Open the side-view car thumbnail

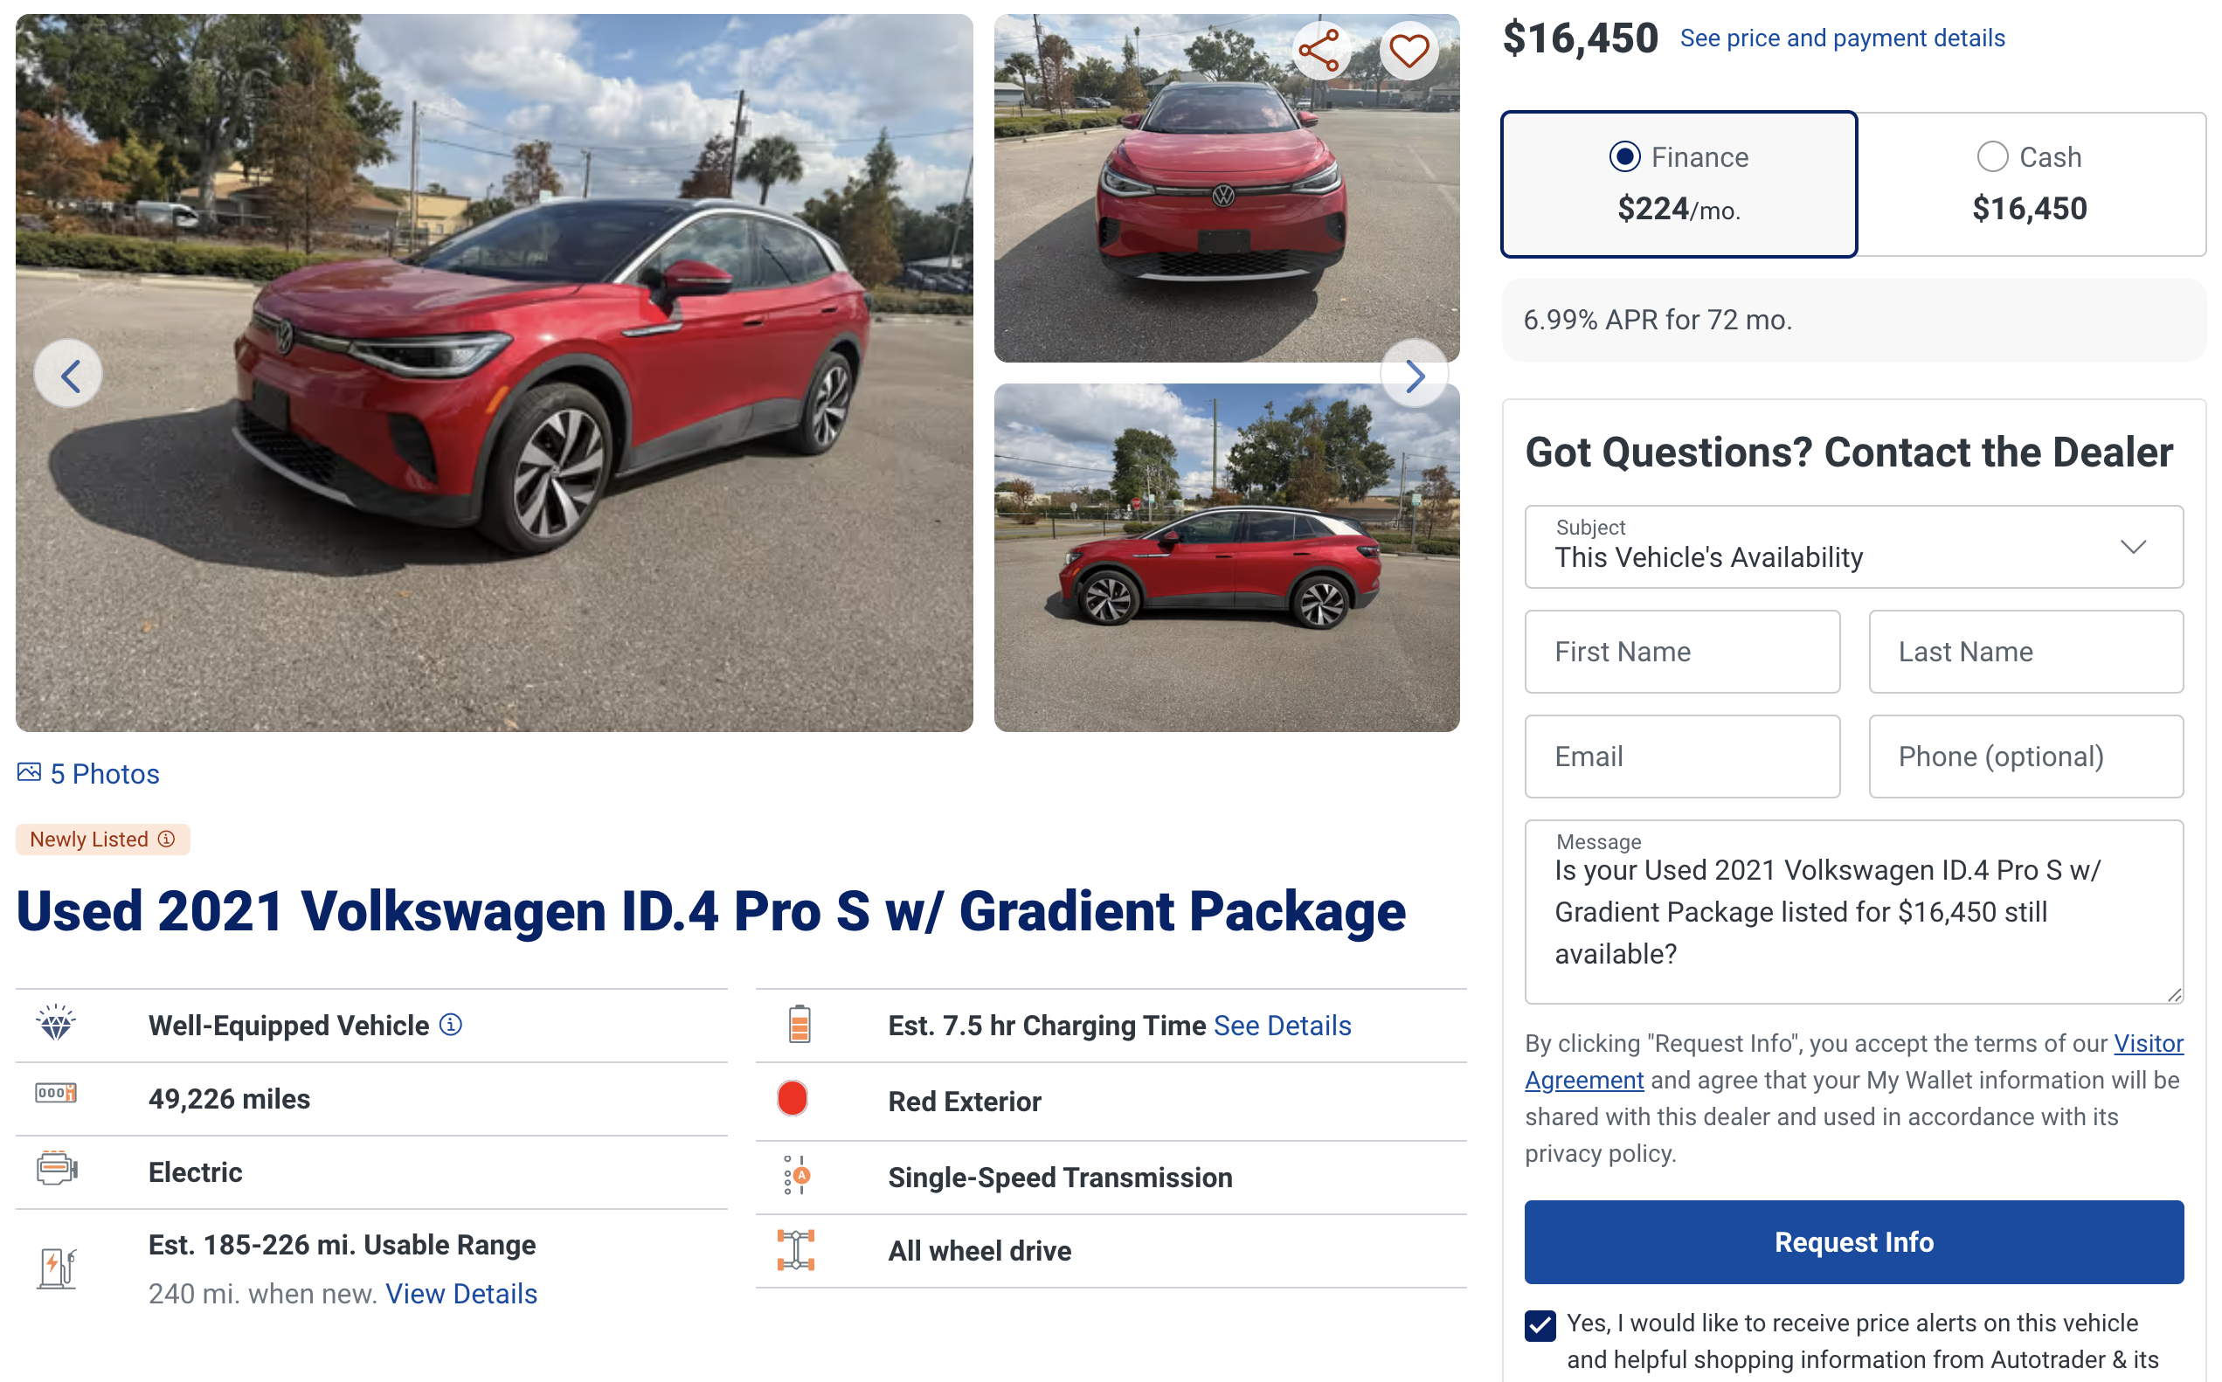(1226, 557)
